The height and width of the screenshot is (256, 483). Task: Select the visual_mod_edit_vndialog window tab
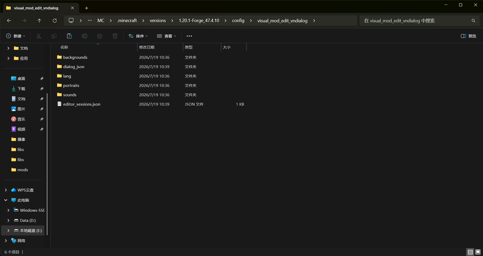[x=41, y=8]
